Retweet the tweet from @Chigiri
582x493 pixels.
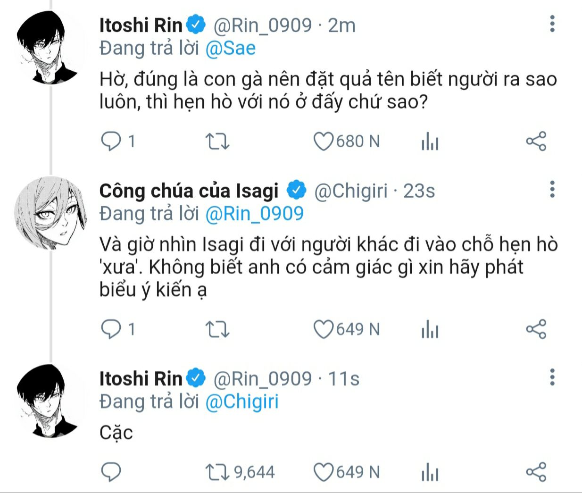217,329
